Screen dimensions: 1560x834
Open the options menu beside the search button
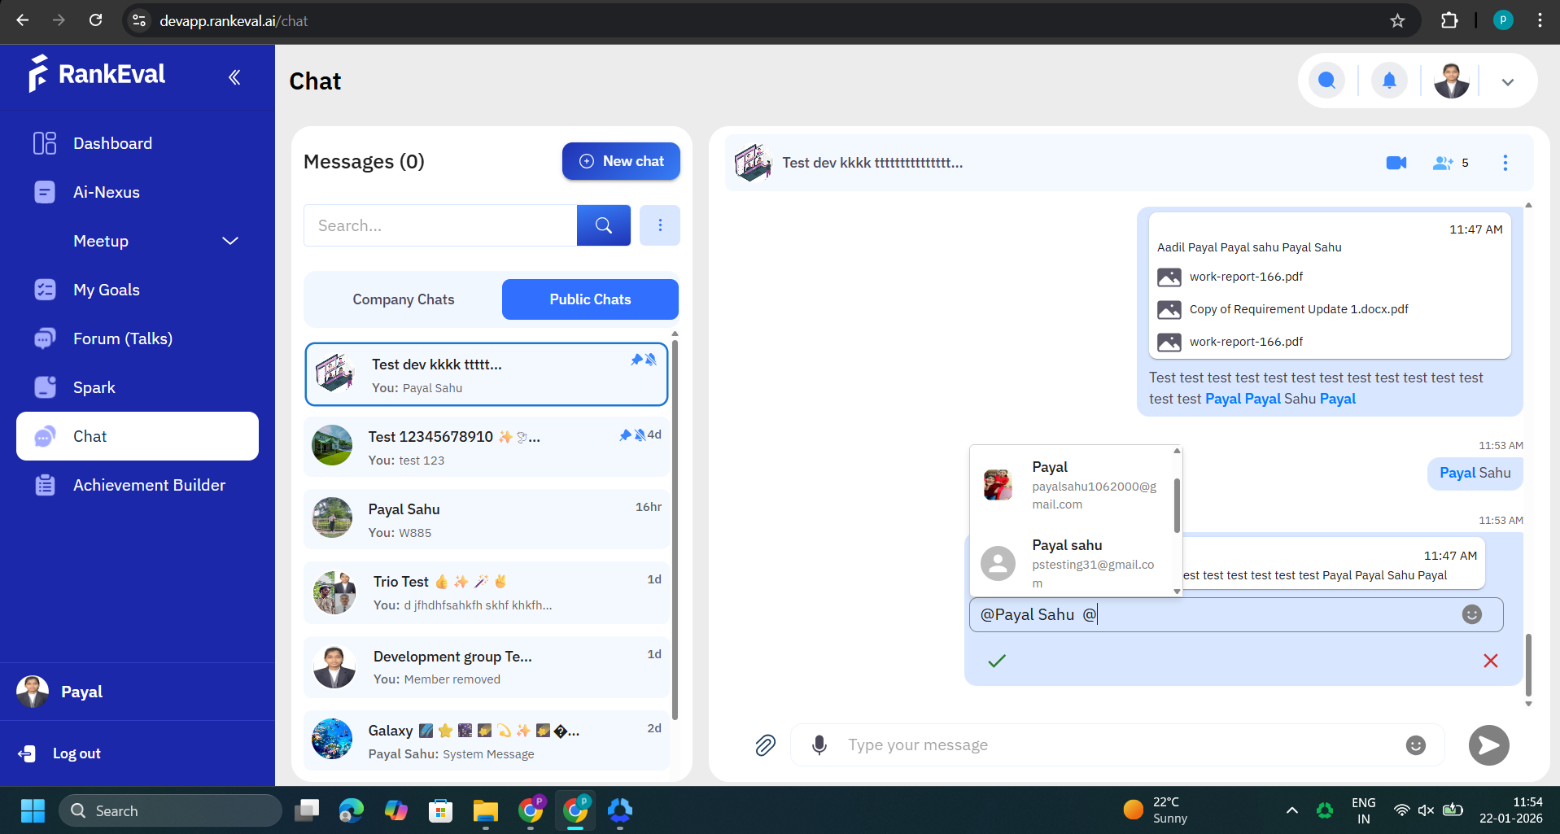(659, 225)
